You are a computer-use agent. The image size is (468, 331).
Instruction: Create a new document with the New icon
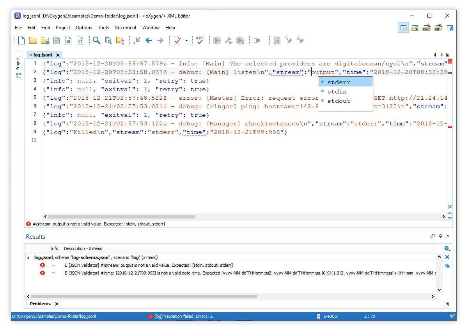(21, 40)
